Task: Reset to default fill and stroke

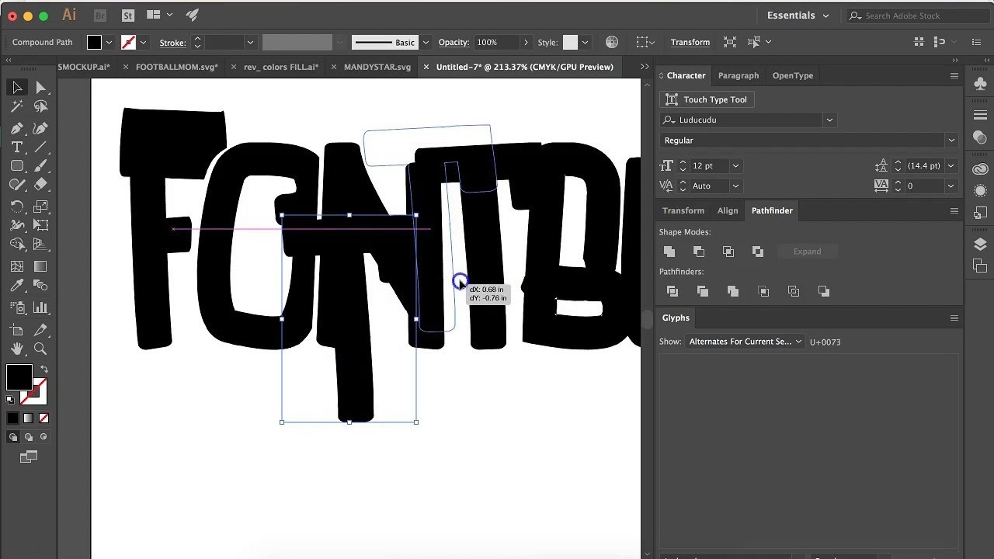Action: (x=10, y=400)
